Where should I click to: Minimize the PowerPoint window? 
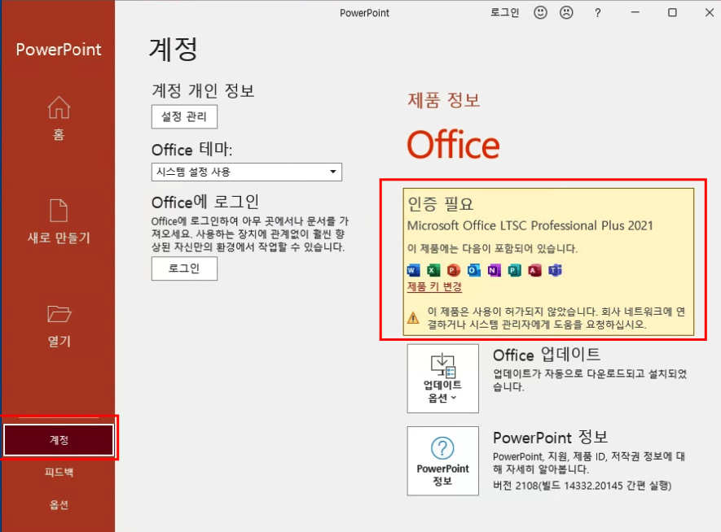635,12
